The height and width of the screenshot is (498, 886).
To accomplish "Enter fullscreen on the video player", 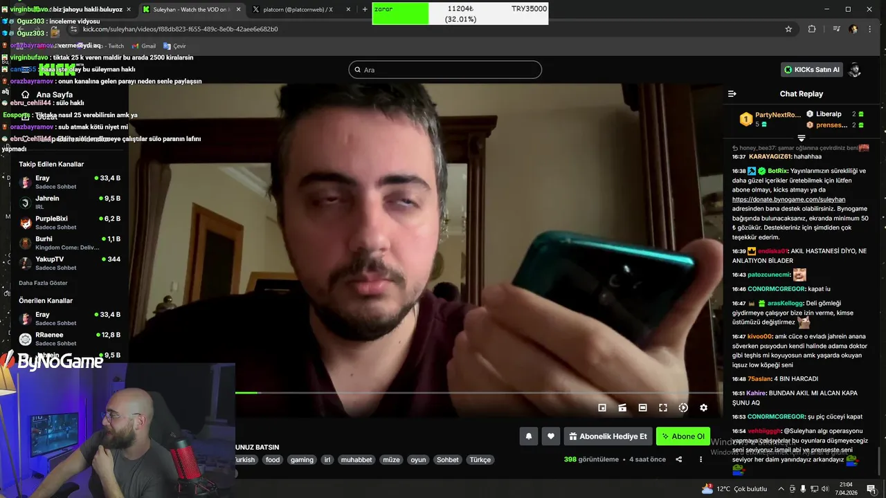I will tap(662, 408).
